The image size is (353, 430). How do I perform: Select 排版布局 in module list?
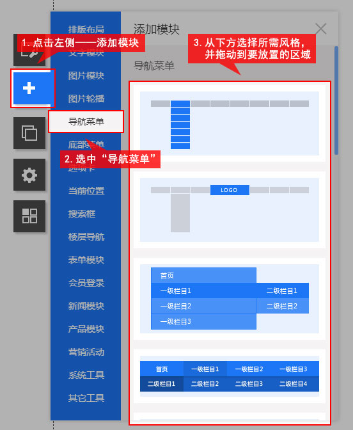click(x=86, y=29)
